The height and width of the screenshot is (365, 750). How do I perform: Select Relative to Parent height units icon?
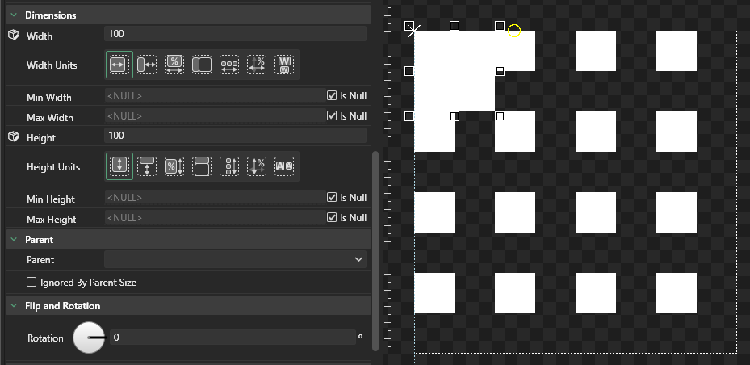147,166
